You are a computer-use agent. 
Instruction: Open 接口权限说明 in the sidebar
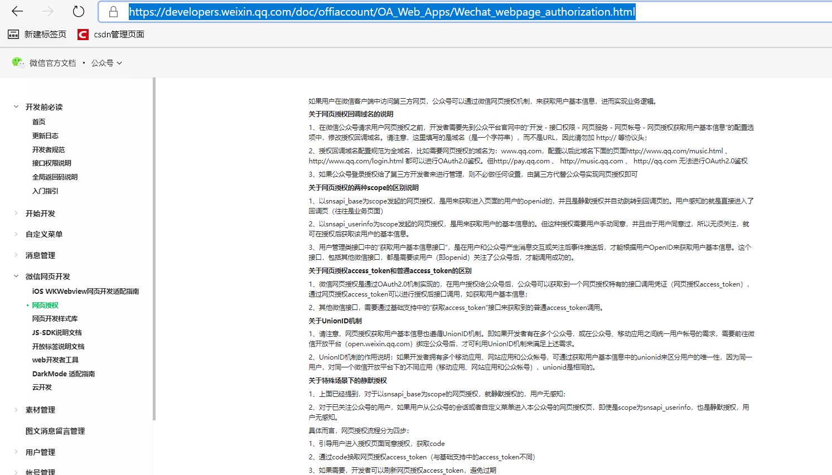pyautogui.click(x=52, y=163)
